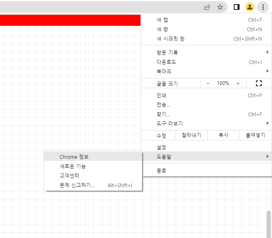Click the 잘라내기 button
This screenshot has width=272, height=238.
tap(191, 135)
